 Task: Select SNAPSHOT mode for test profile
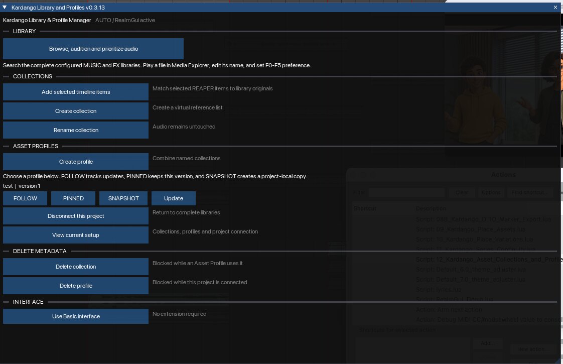coord(123,198)
